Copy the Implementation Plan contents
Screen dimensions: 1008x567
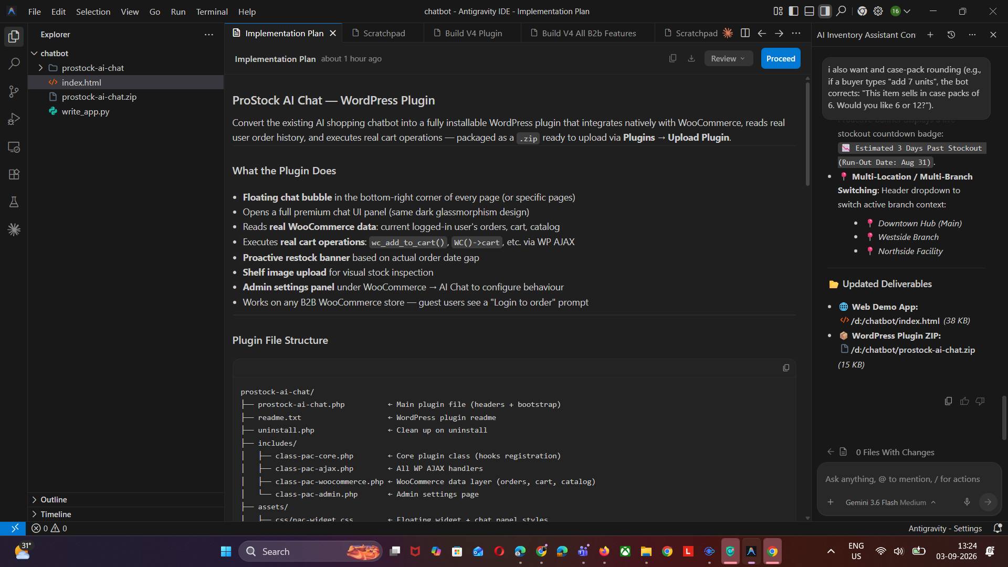click(673, 58)
